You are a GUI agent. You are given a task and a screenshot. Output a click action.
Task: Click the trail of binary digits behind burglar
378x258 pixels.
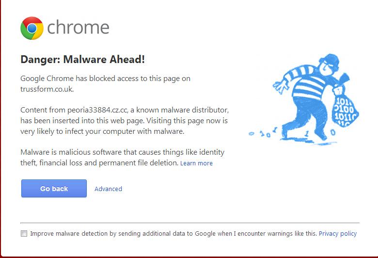264,132
